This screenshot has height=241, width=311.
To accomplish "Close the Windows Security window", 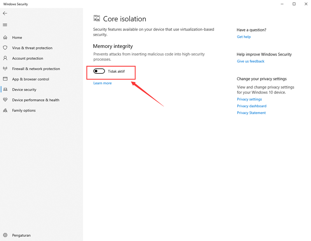I will 306,4.
